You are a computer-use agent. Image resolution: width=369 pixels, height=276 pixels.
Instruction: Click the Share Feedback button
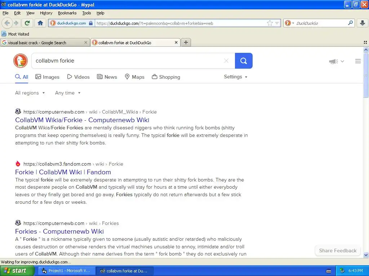tap(338, 250)
